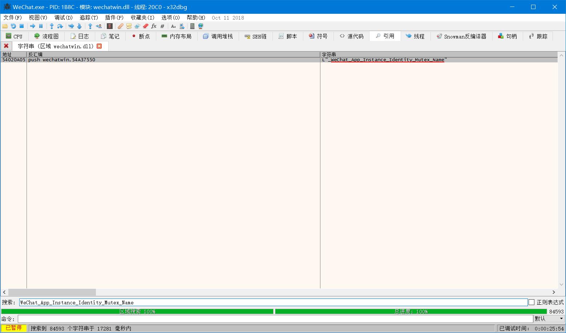The height and width of the screenshot is (333, 566).
Task: Restart the debugged program
Action: [13, 26]
